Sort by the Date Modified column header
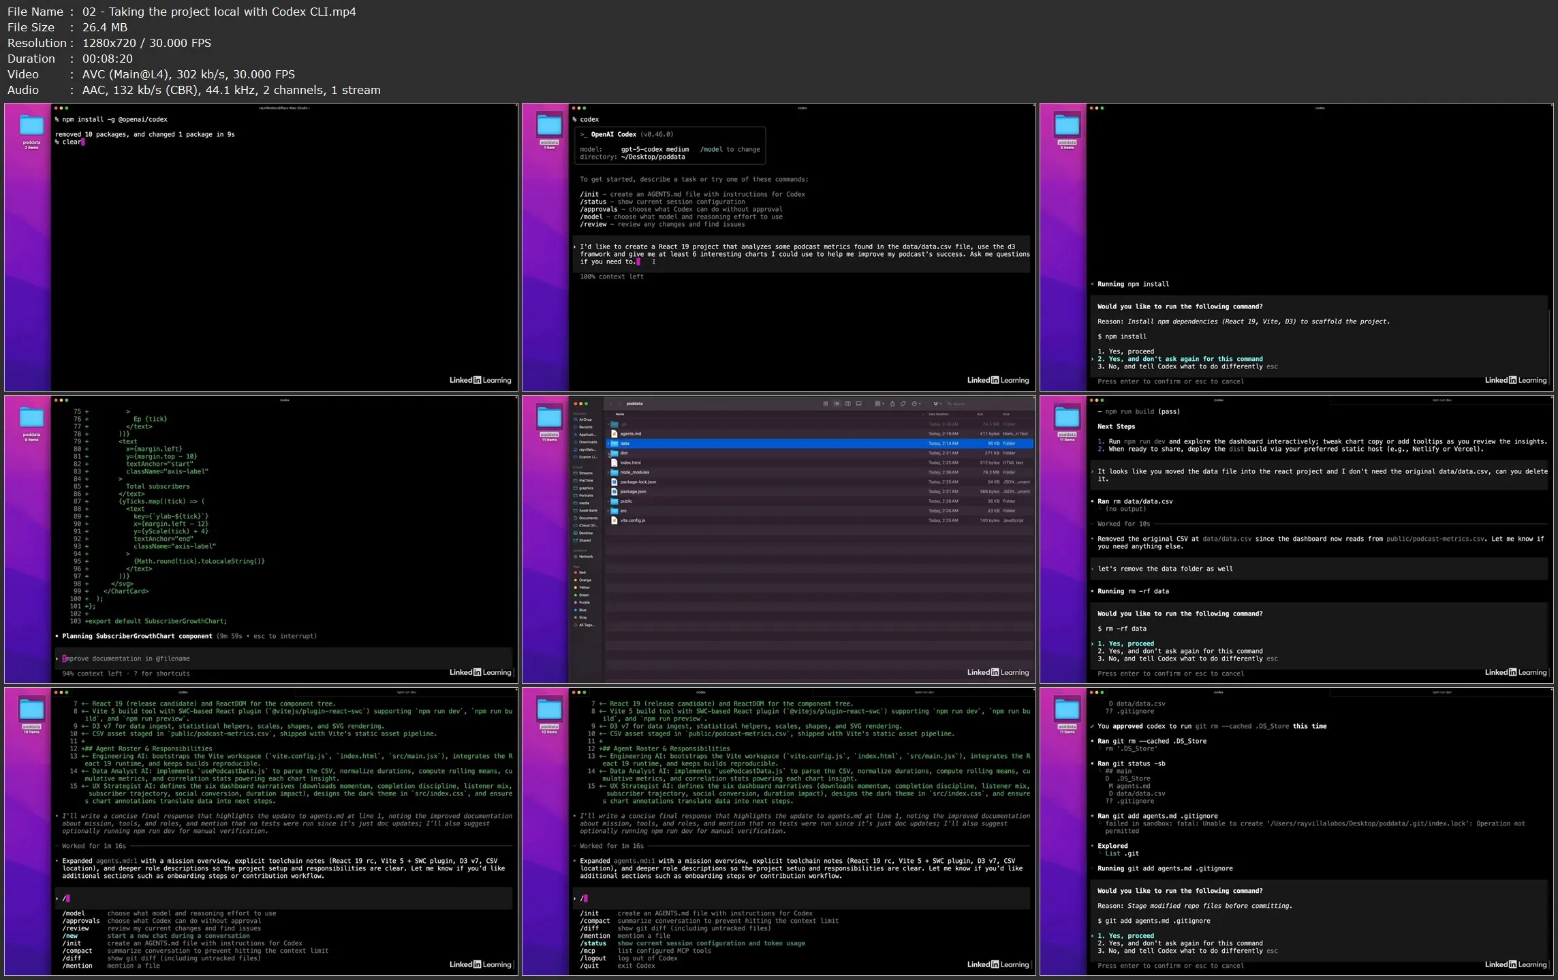 click(938, 414)
